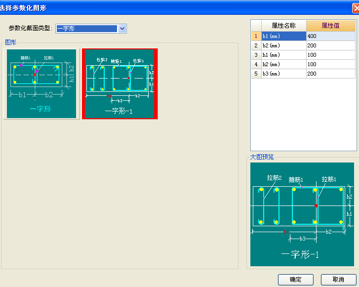Click row number 5 header
Screen dimensions: 359x287
[x=256, y=74]
